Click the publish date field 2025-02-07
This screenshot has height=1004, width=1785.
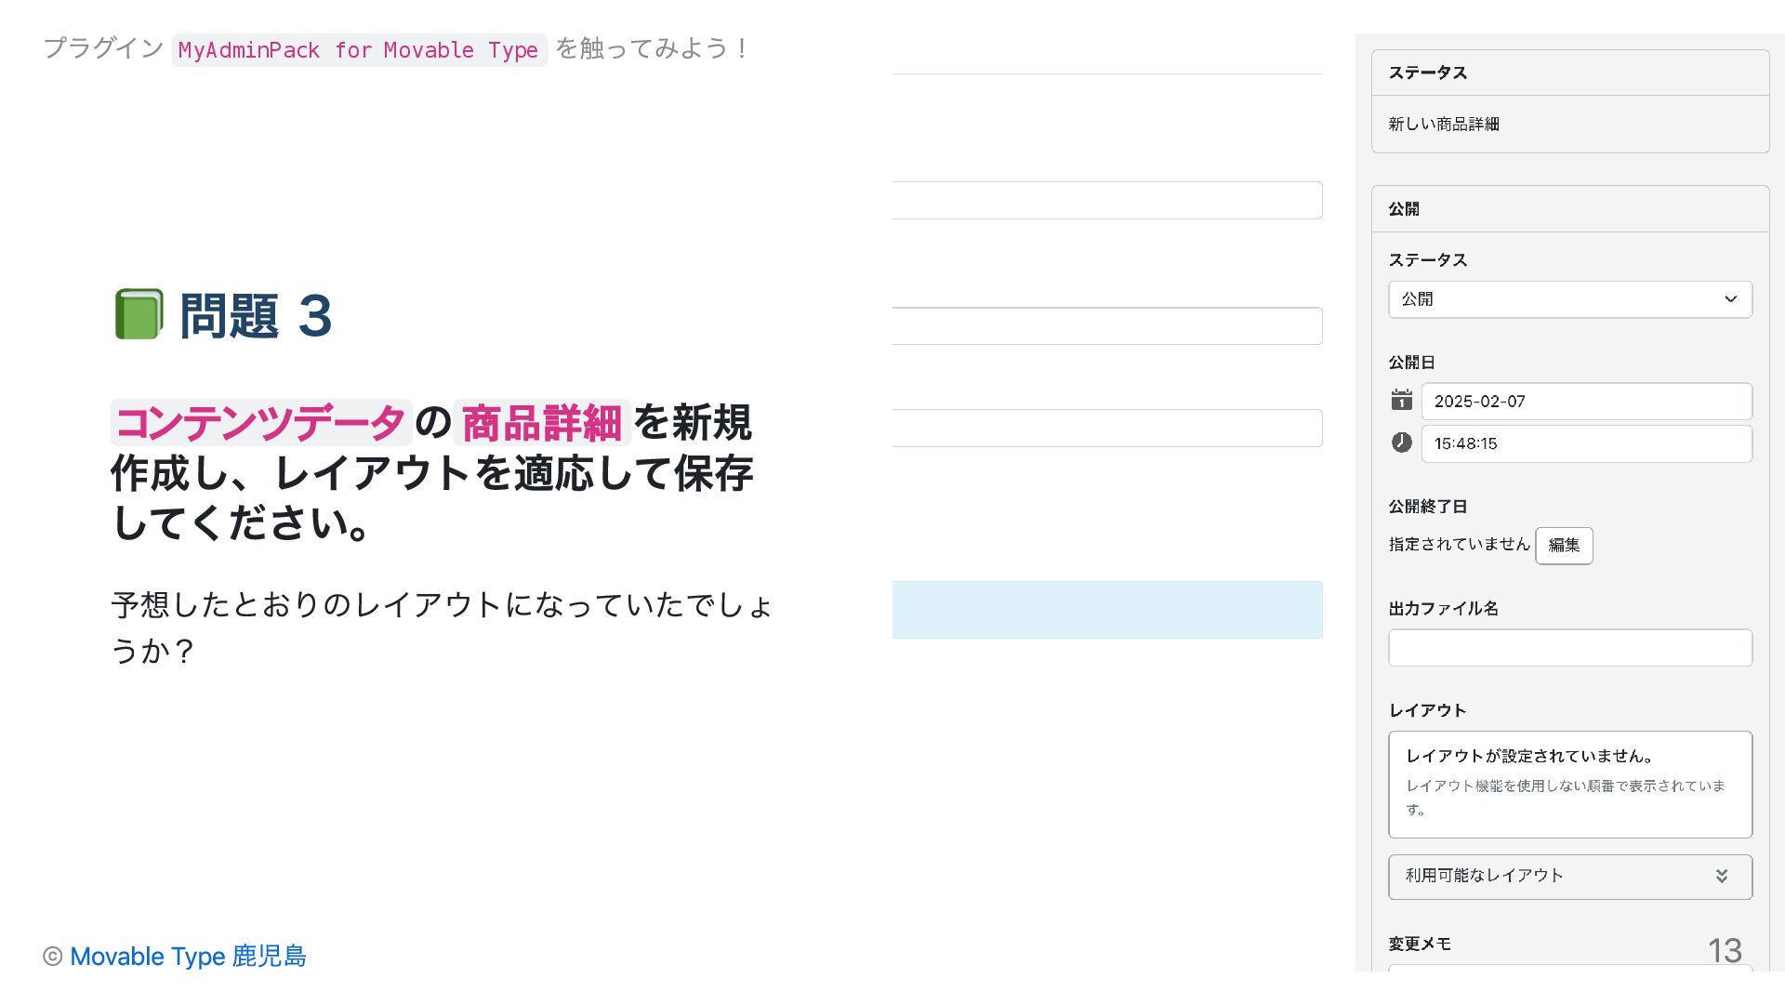point(1585,402)
